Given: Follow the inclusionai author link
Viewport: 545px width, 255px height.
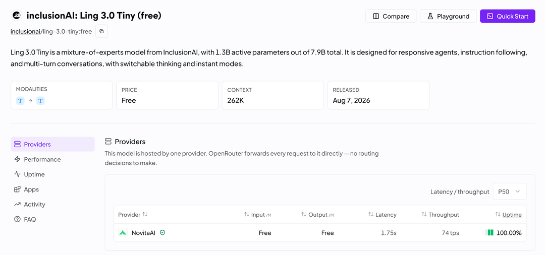Looking at the screenshot, I should (25, 32).
